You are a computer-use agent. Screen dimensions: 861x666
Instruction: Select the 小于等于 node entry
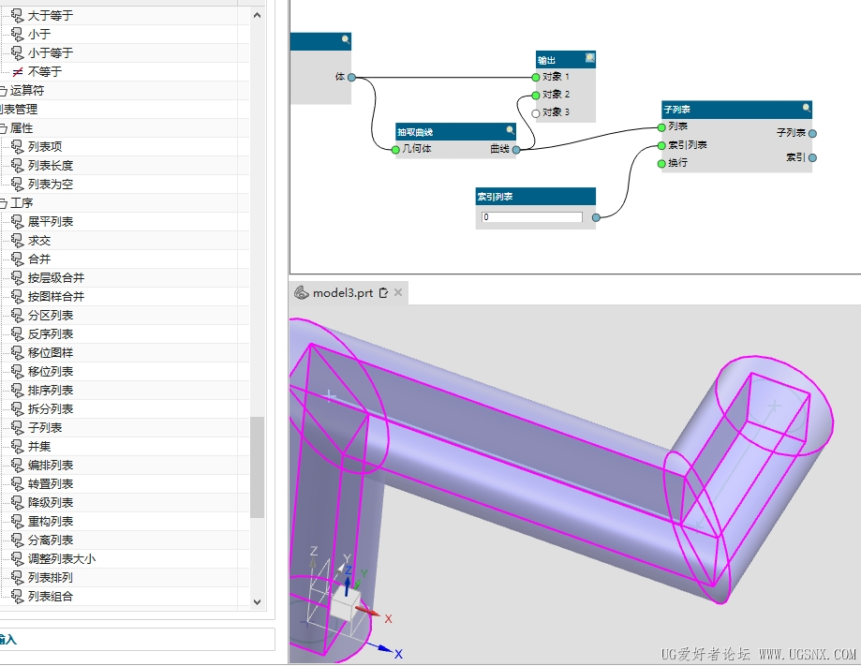51,52
